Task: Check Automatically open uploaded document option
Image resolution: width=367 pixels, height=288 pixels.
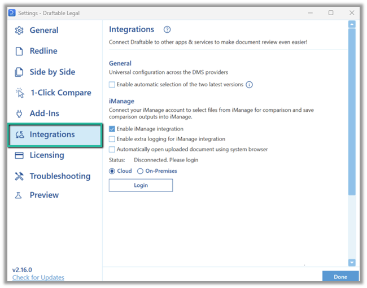Action: point(112,150)
